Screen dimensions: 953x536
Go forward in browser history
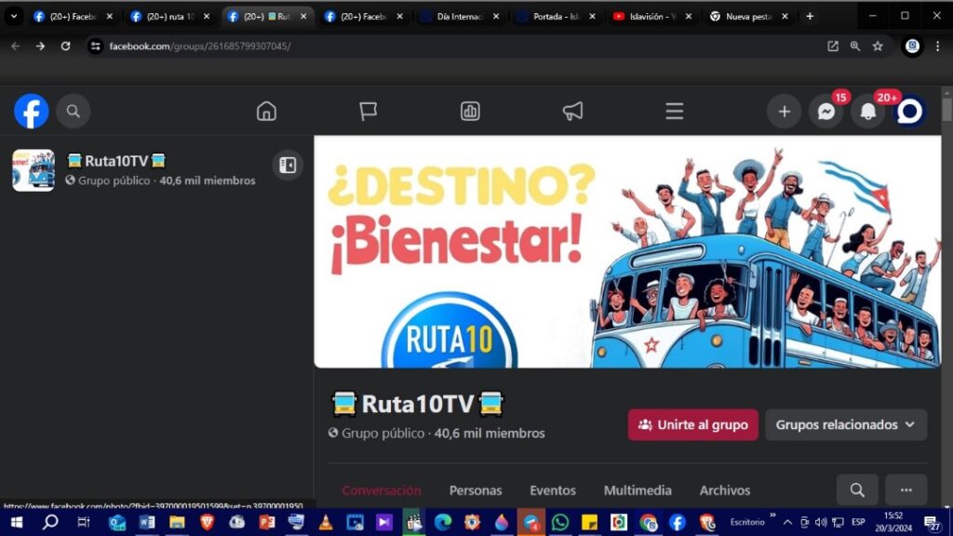click(40, 47)
